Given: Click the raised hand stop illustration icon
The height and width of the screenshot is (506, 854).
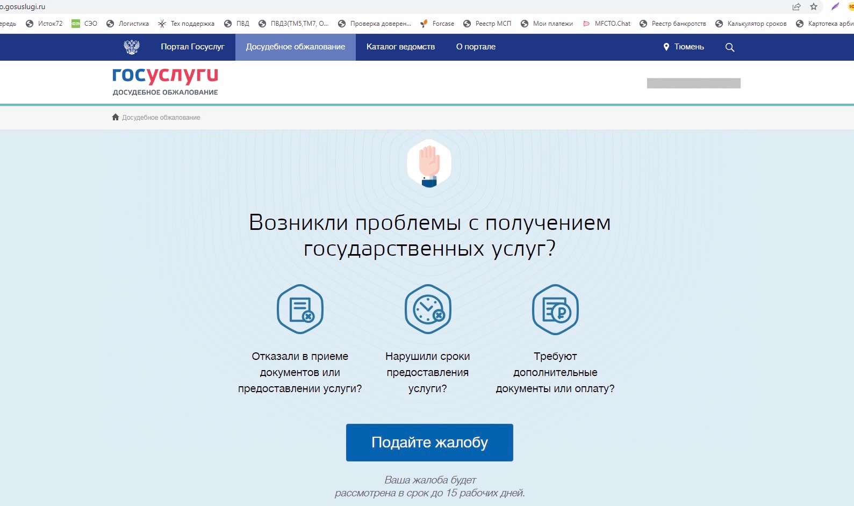Looking at the screenshot, I should click(429, 163).
